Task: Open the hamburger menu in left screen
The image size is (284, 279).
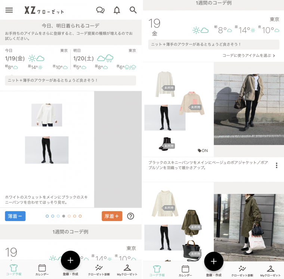Action: click(9, 10)
